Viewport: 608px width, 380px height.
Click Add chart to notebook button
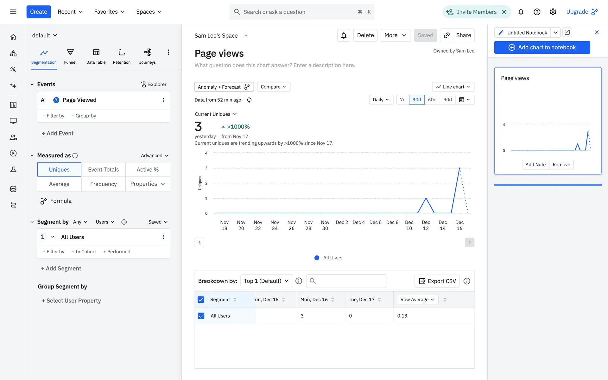tap(542, 47)
